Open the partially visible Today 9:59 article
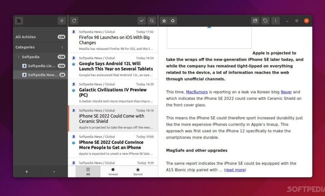This screenshot has height=196, width=325. 113,162
